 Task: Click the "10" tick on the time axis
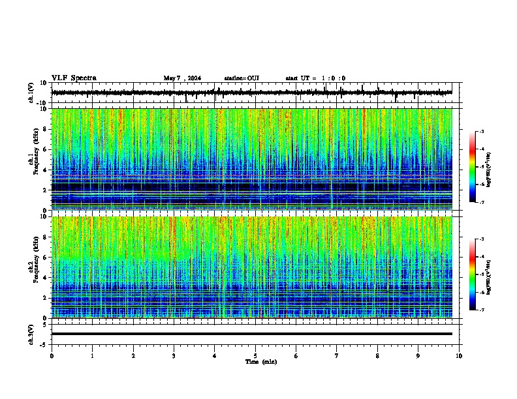pos(459,356)
